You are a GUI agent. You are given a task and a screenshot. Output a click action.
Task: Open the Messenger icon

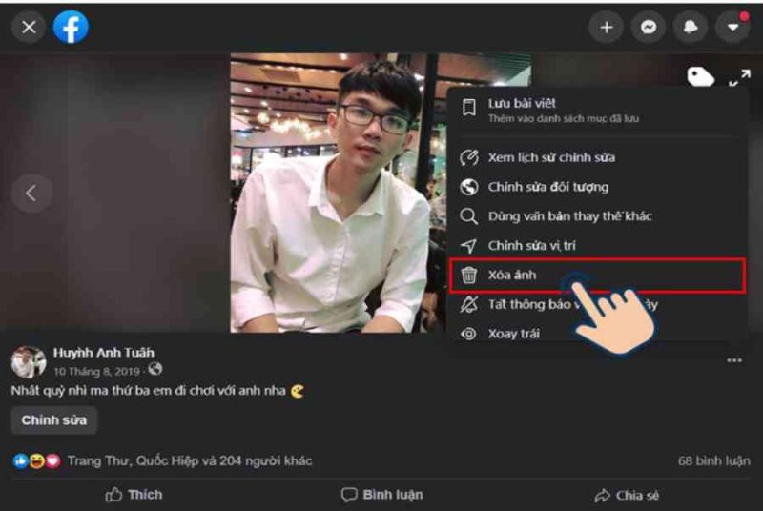(649, 28)
